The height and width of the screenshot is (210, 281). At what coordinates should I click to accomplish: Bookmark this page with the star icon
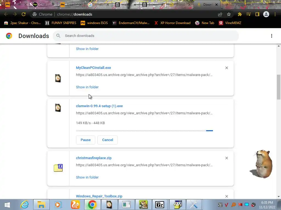click(229, 14)
